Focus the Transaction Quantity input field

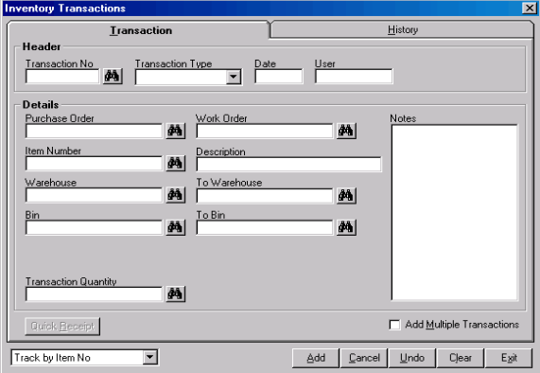point(94,294)
